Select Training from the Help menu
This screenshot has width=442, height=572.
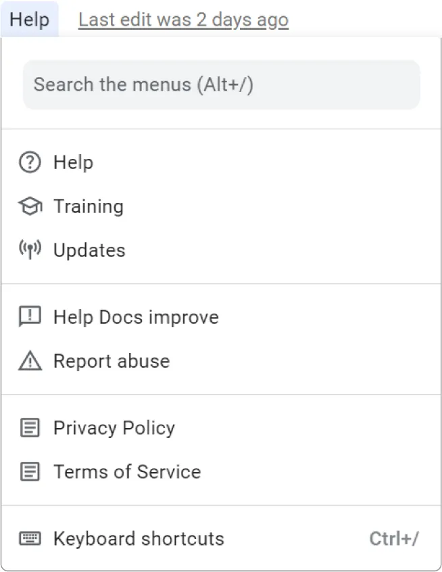pyautogui.click(x=89, y=206)
